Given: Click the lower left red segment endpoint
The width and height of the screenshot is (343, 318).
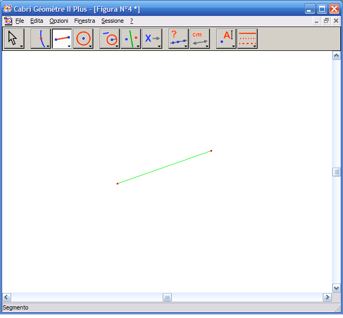Looking at the screenshot, I should click(x=118, y=183).
